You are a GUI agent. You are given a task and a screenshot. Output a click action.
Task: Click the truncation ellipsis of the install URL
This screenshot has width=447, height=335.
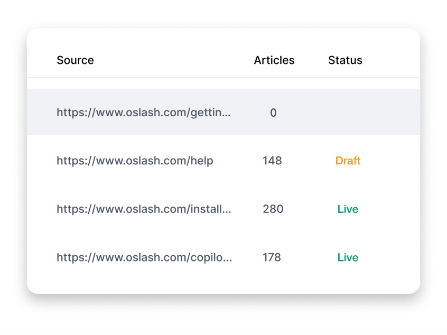coord(227,211)
